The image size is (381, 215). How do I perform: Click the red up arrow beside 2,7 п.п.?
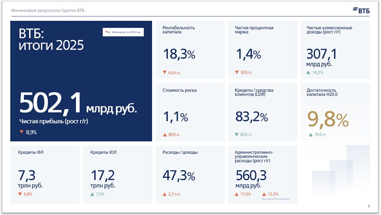[x=165, y=194]
